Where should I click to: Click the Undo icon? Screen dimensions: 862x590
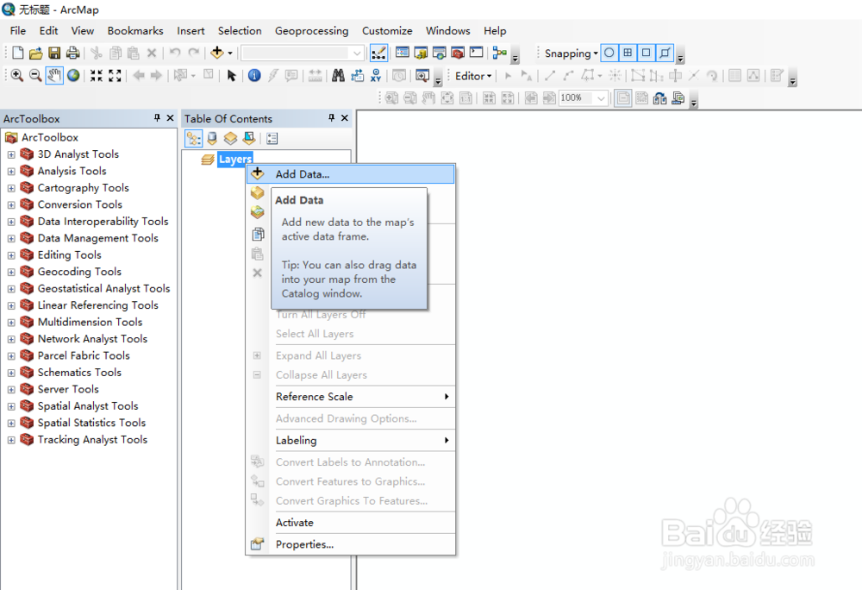175,53
